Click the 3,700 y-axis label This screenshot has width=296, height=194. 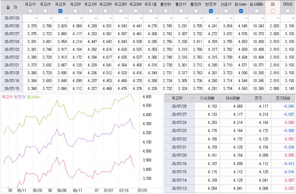click(147, 178)
